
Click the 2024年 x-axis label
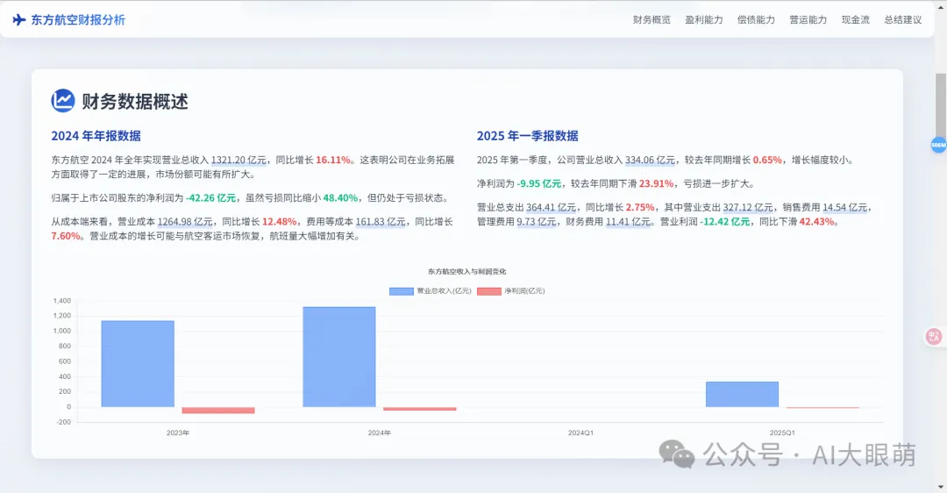(380, 433)
